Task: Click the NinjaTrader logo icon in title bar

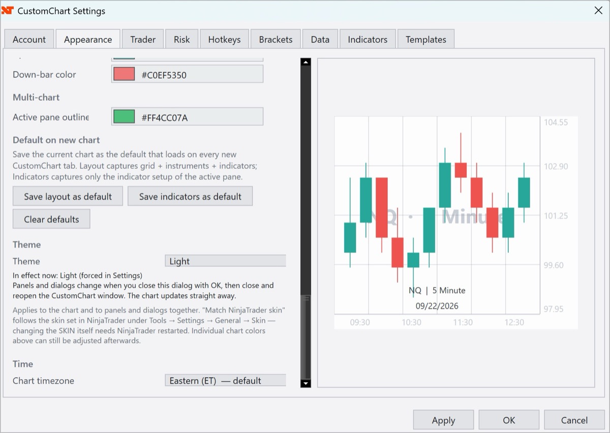Action: 7,10
